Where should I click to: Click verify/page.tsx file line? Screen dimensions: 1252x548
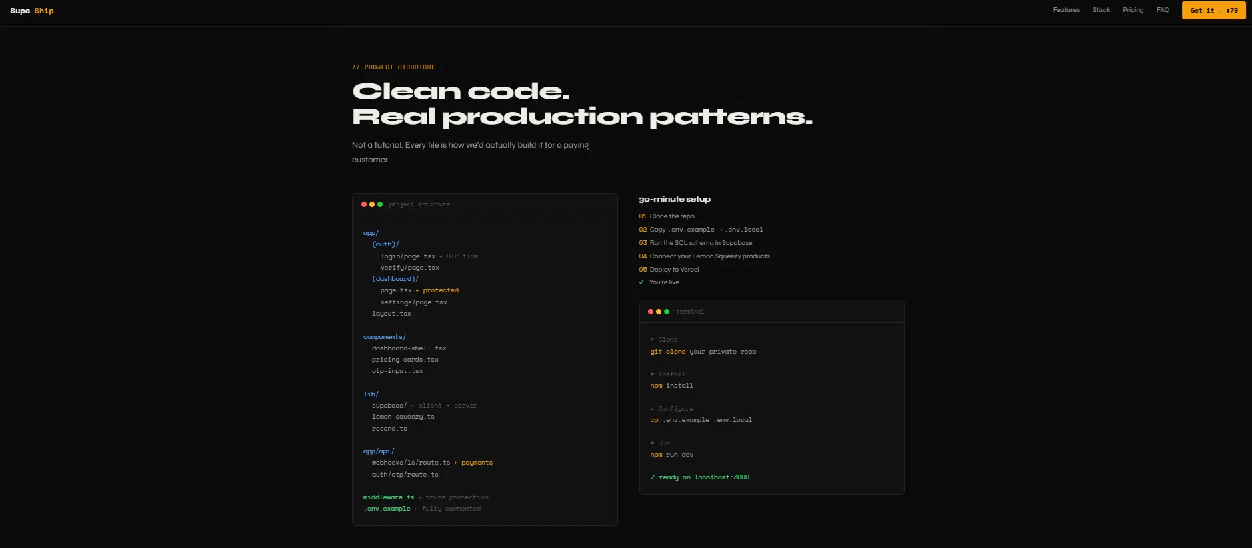409,268
